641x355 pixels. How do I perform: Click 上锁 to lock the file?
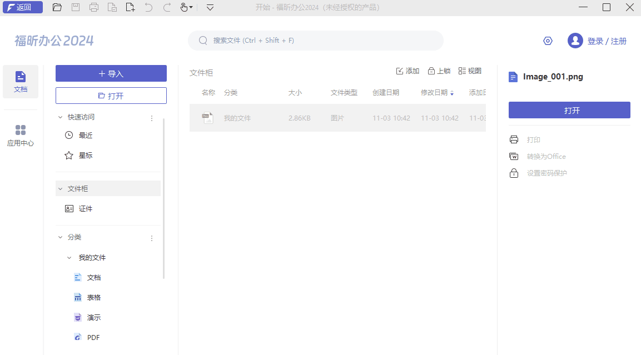[x=439, y=71]
